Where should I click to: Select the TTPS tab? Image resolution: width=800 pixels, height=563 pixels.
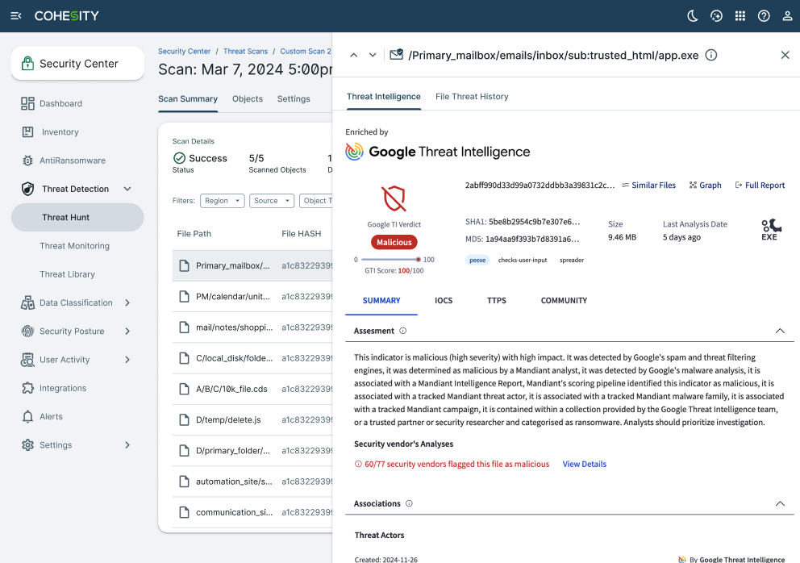pos(497,301)
